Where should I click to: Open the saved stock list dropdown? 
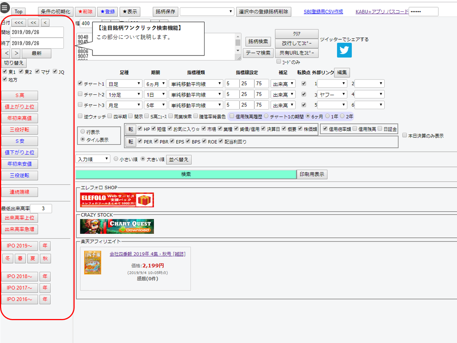click(x=207, y=12)
